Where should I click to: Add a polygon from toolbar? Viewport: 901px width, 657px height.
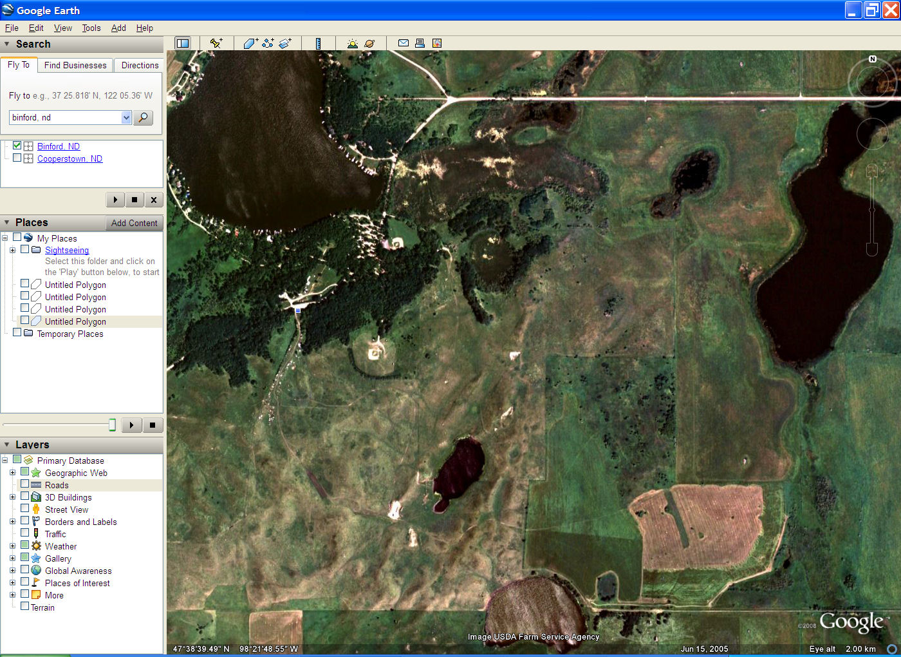pyautogui.click(x=250, y=43)
